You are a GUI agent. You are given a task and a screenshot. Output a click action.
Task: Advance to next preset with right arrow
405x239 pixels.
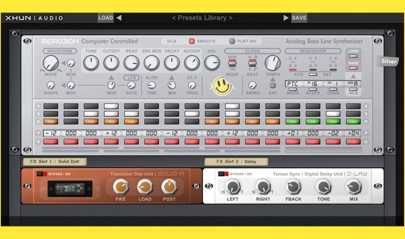[x=286, y=18]
